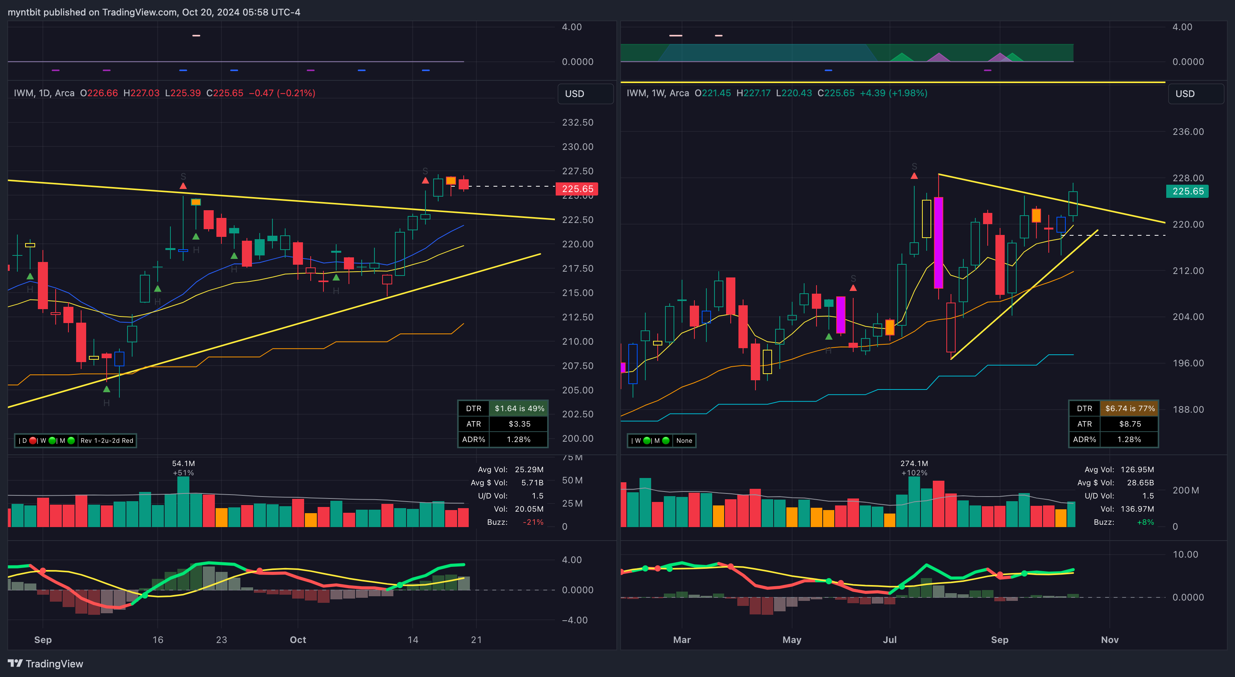Select the IWM, 1W, Arca symbol legend
Screen dimensions: 1235x677
point(658,93)
